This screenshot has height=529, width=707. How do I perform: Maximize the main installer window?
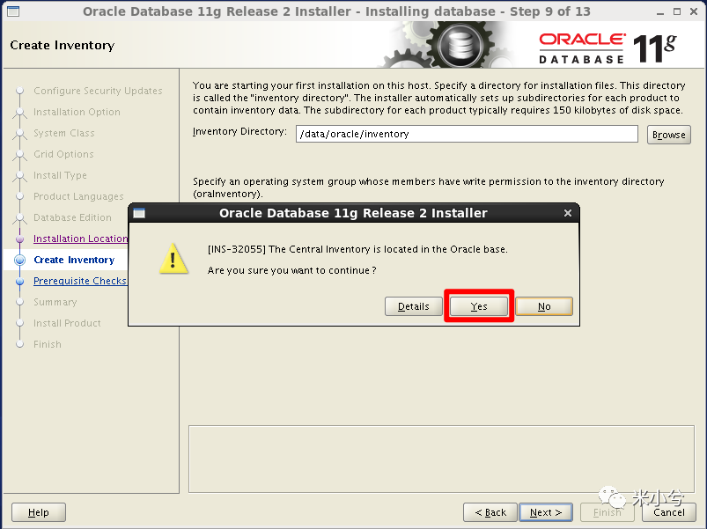pos(677,11)
